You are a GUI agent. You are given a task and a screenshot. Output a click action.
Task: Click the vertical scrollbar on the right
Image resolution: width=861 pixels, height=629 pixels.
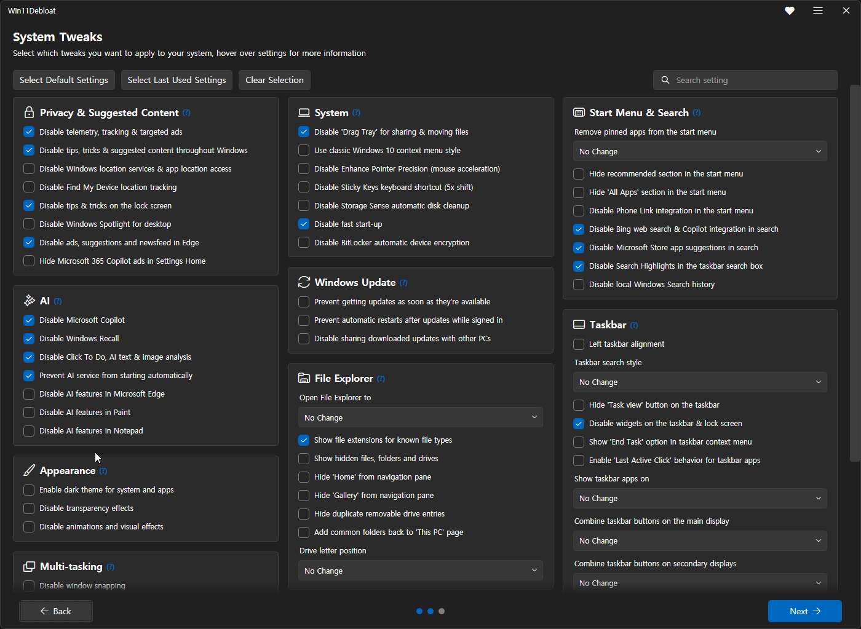(855, 274)
